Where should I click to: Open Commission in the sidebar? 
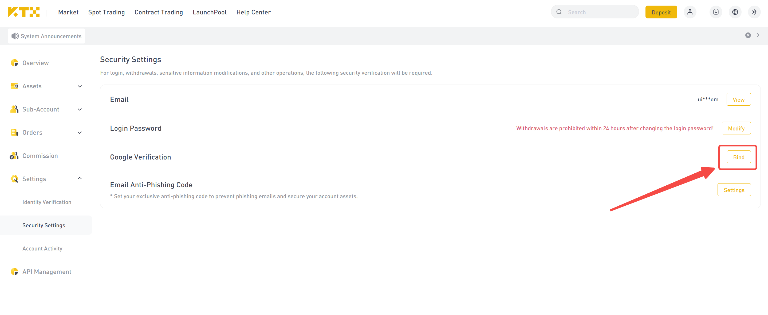40,155
